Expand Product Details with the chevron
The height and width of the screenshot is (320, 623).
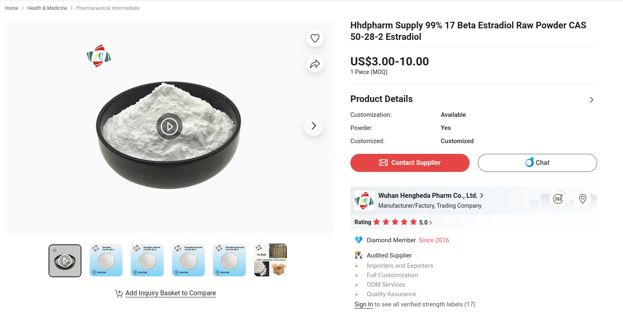tap(591, 100)
